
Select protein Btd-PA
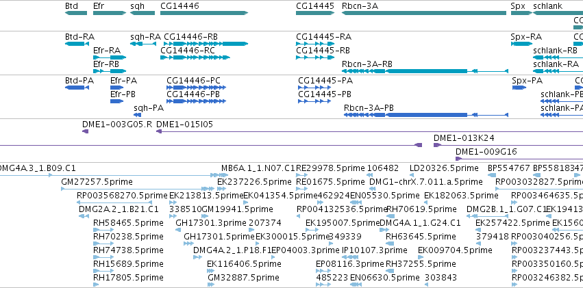[77, 88]
